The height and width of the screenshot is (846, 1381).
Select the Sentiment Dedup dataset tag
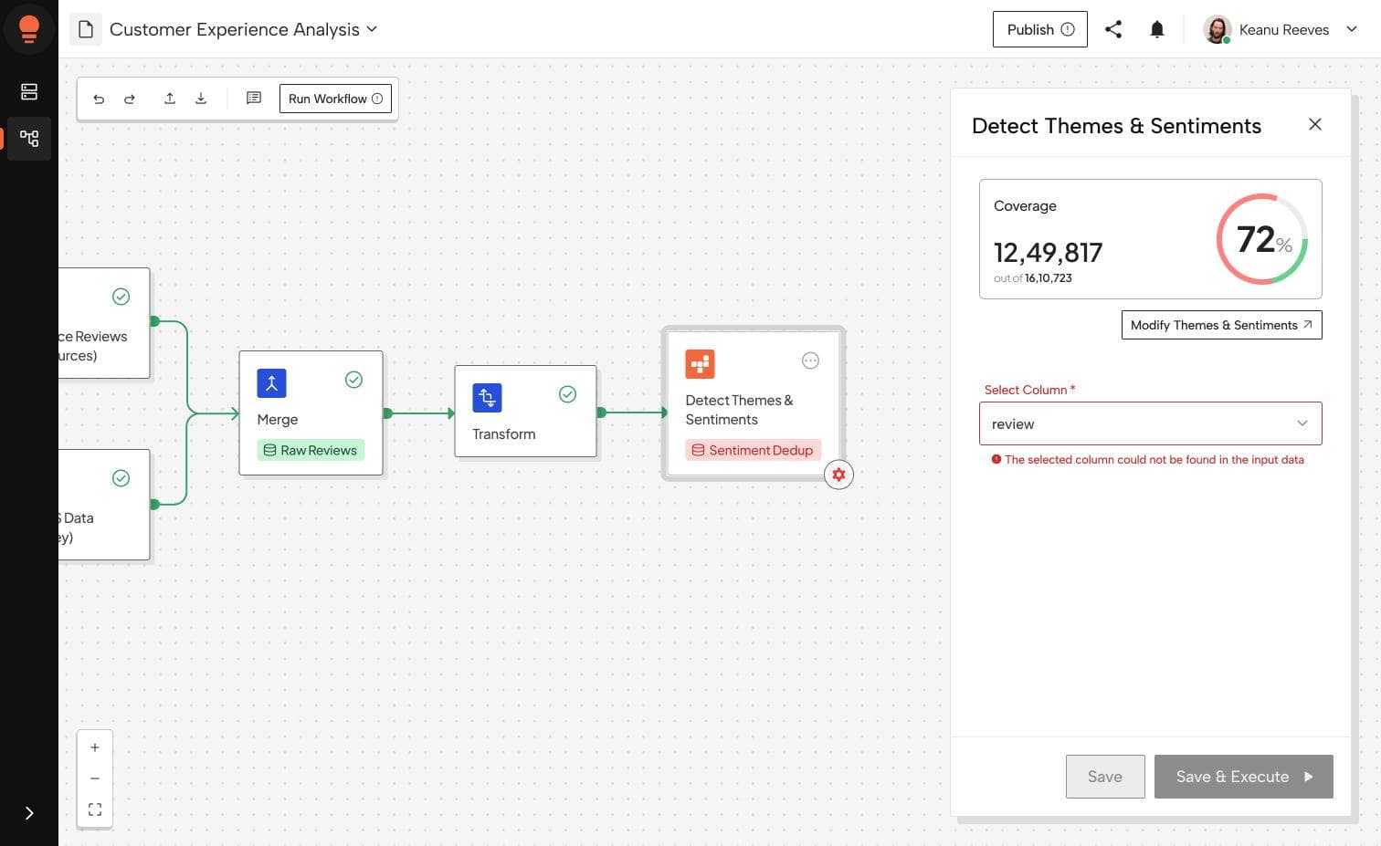click(754, 450)
